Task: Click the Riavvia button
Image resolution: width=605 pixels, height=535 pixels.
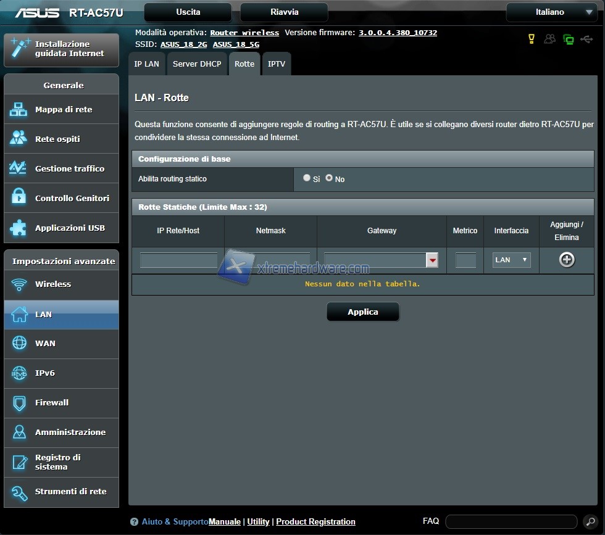Action: point(284,12)
